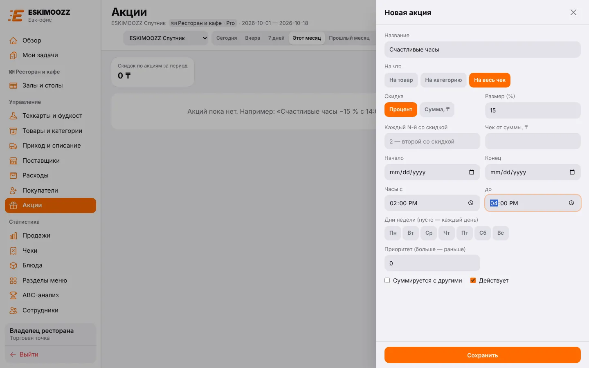Viewport: 589px width, 368px height.
Task: Select the 7 дней period tab
Action: click(x=277, y=38)
